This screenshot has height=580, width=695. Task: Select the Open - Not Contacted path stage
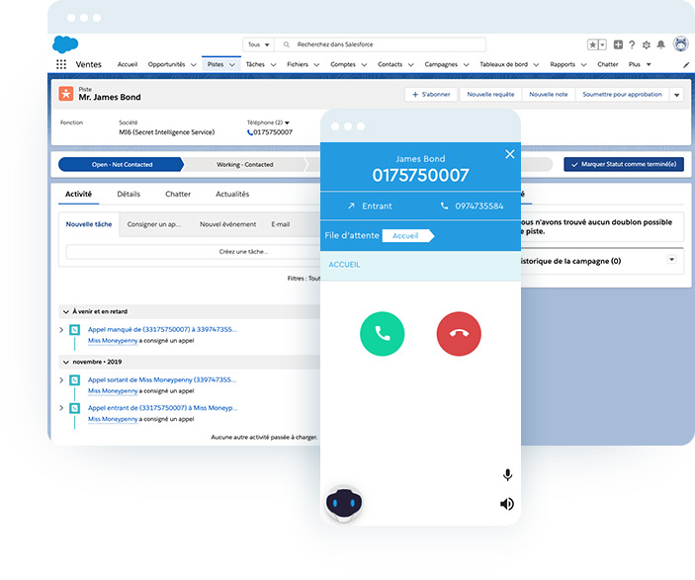pos(121,164)
